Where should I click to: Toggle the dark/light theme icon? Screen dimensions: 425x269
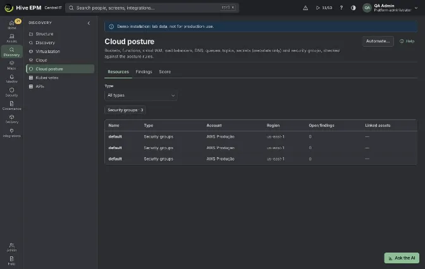tap(353, 8)
